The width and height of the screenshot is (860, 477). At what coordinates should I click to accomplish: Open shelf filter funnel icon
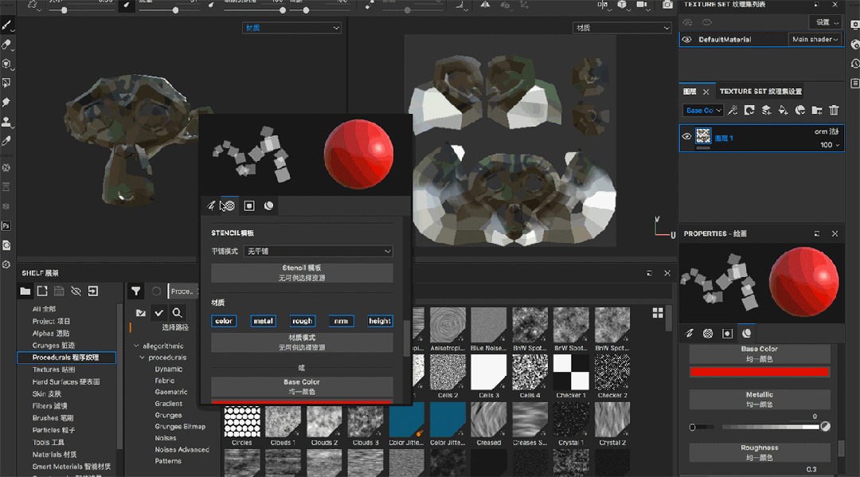[135, 291]
